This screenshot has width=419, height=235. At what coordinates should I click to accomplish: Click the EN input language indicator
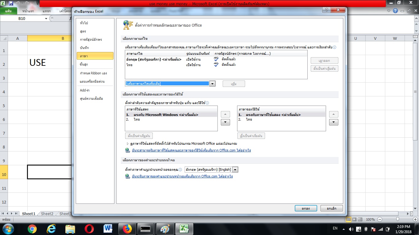335,228
